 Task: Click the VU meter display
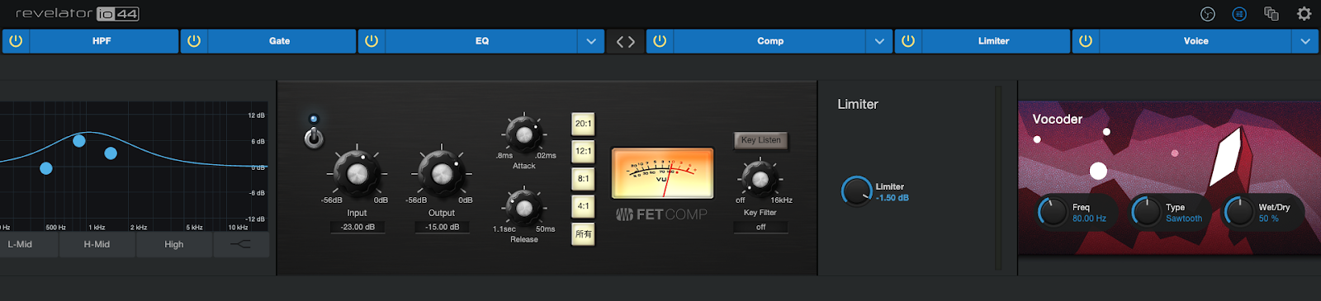(662, 173)
